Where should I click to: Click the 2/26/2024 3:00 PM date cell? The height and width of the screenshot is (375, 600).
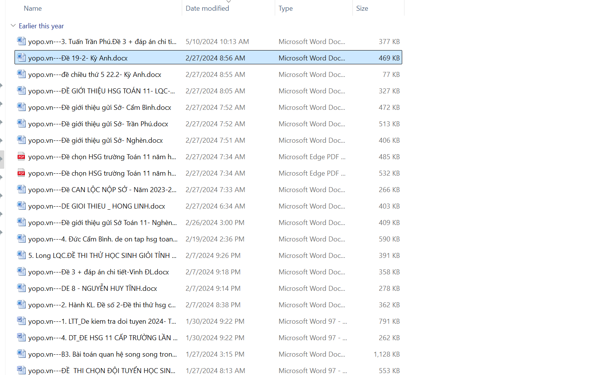[215, 223]
